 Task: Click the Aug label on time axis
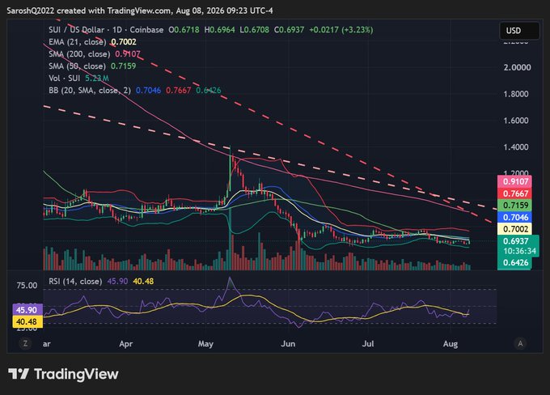click(x=451, y=344)
